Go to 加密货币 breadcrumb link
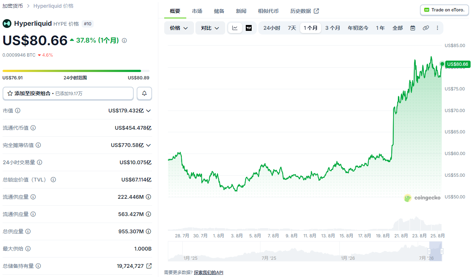The height and width of the screenshot is (277, 475). click(12, 6)
